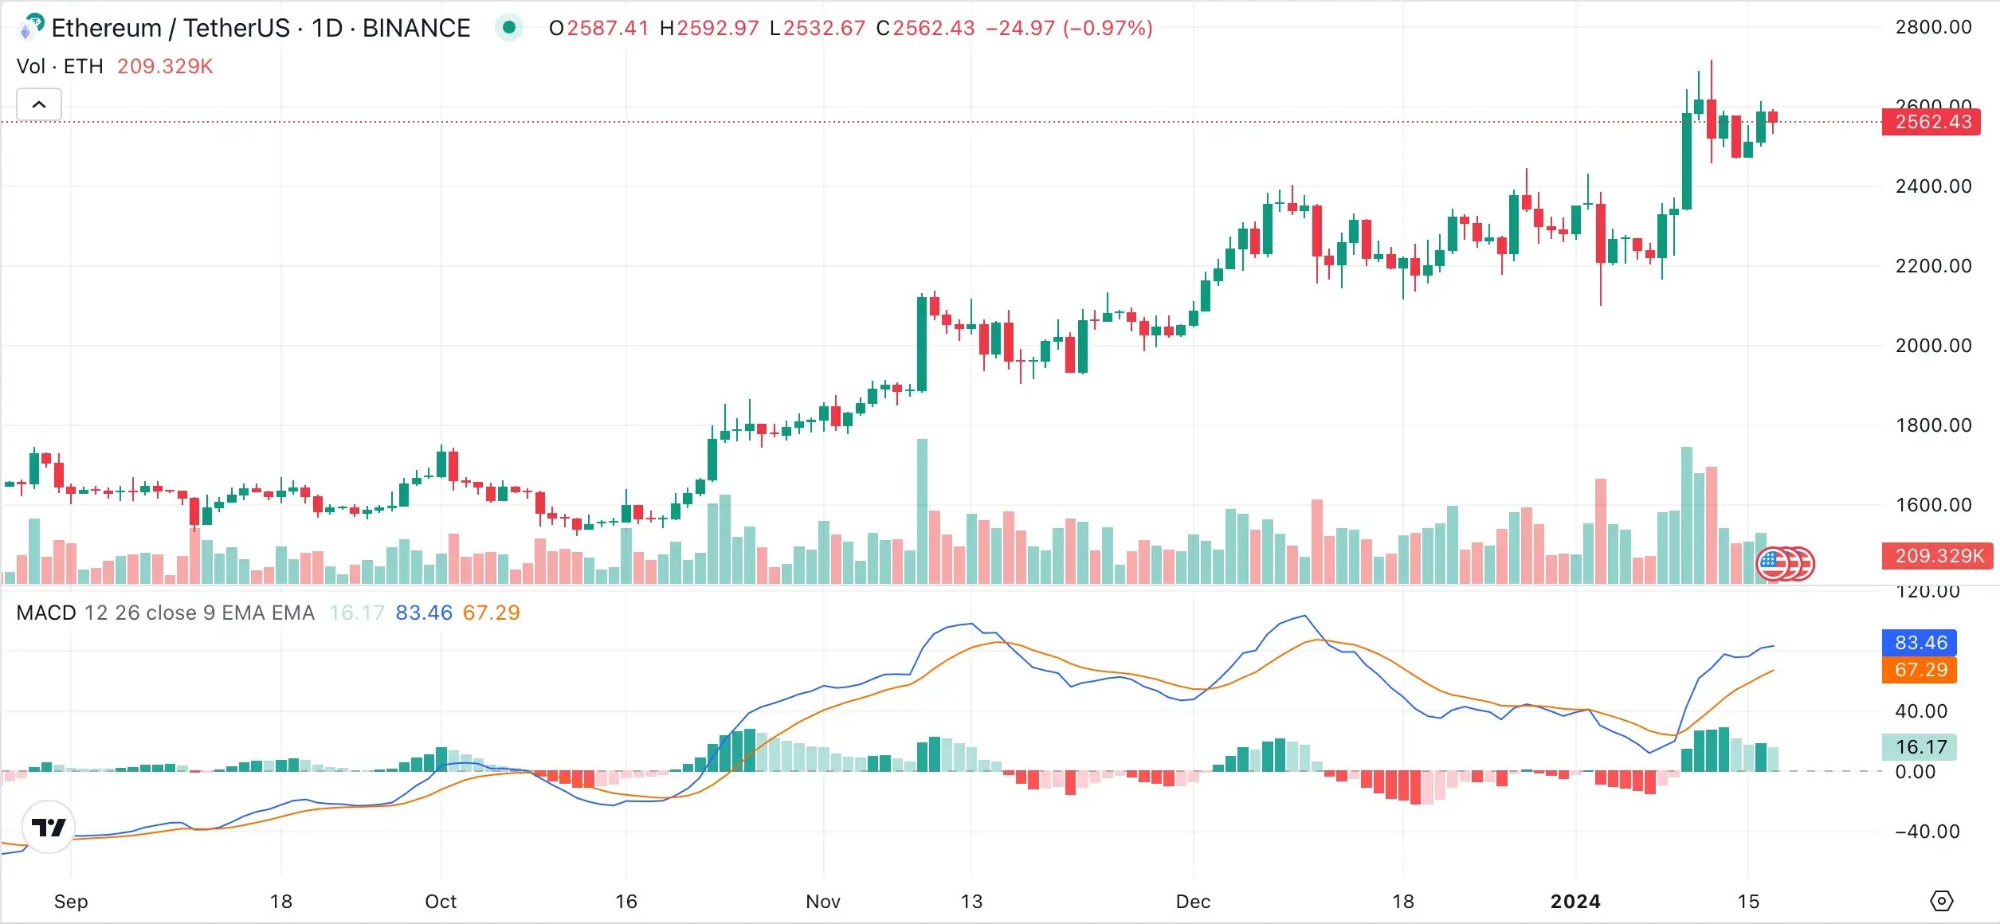
Task: Open the TradingView logo in the corner
Action: tap(50, 828)
